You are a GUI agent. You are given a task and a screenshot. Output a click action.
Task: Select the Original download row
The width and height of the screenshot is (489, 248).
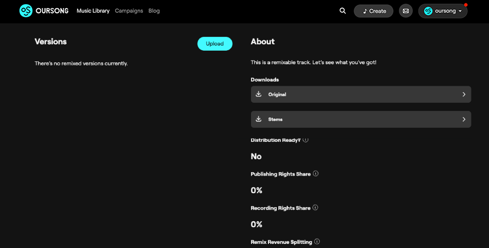click(361, 95)
